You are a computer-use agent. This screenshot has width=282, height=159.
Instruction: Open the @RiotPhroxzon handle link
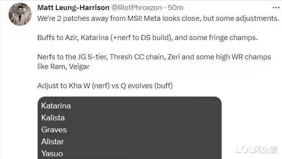pyautogui.click(x=137, y=8)
